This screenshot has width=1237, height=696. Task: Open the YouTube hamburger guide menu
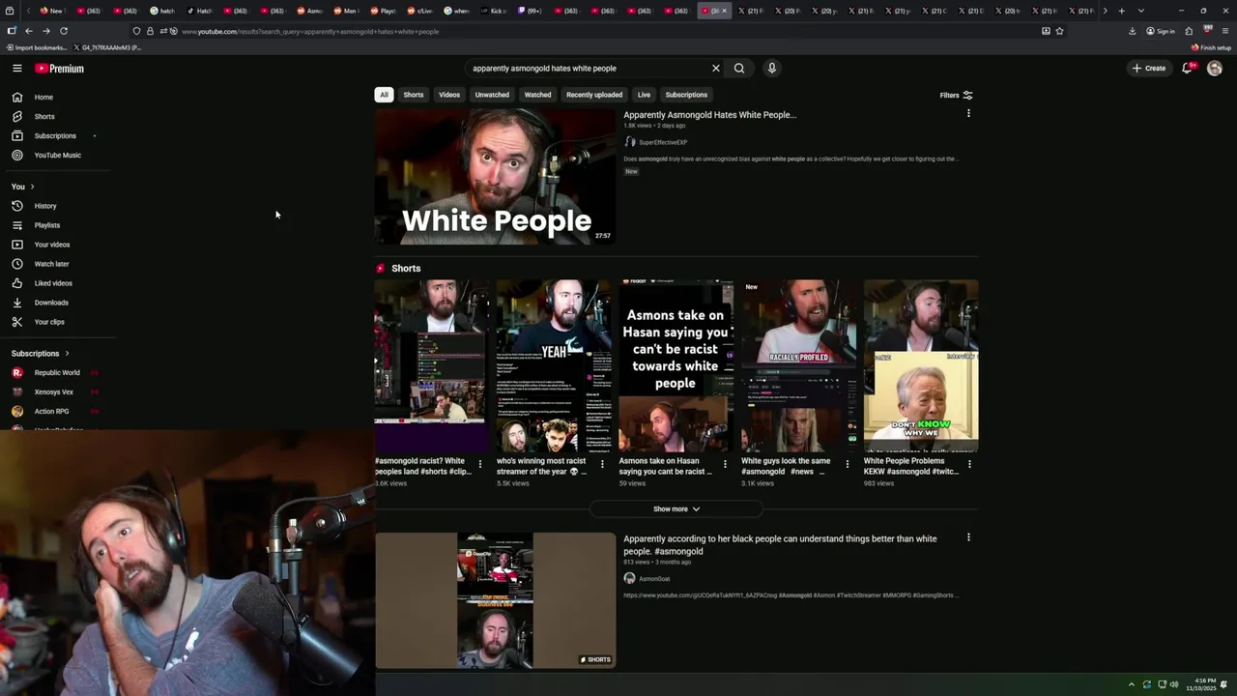click(16, 69)
